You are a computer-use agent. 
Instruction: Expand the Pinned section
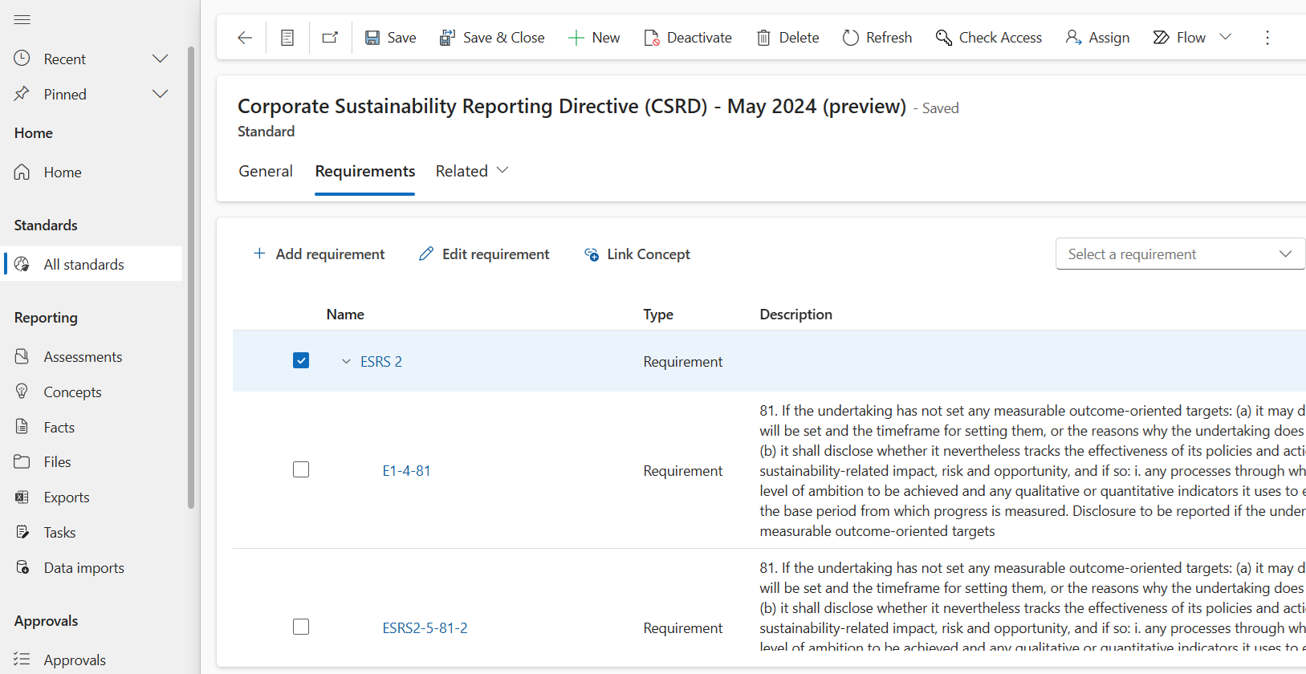[x=161, y=94]
